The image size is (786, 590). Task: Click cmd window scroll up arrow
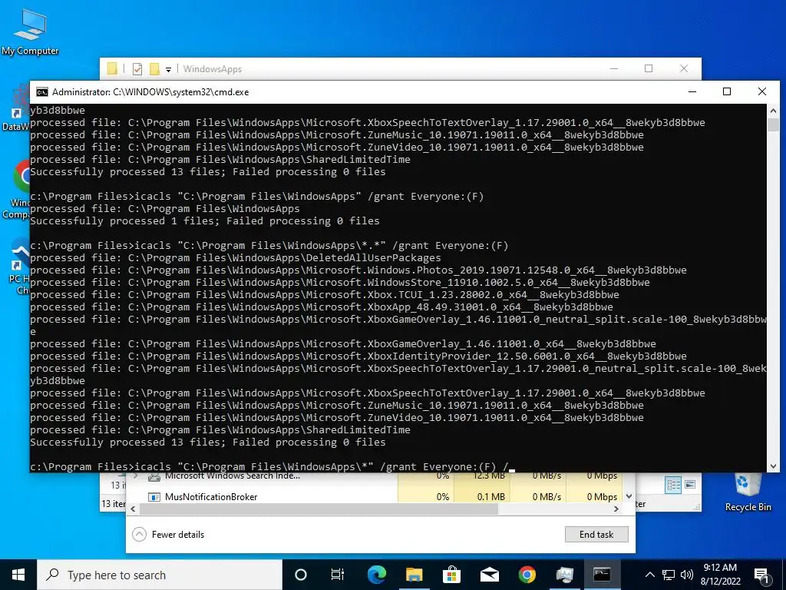coord(773,111)
